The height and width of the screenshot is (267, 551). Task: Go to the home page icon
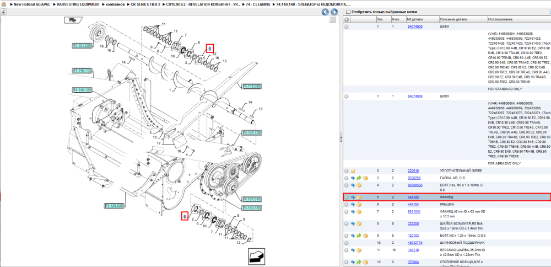point(3,4)
